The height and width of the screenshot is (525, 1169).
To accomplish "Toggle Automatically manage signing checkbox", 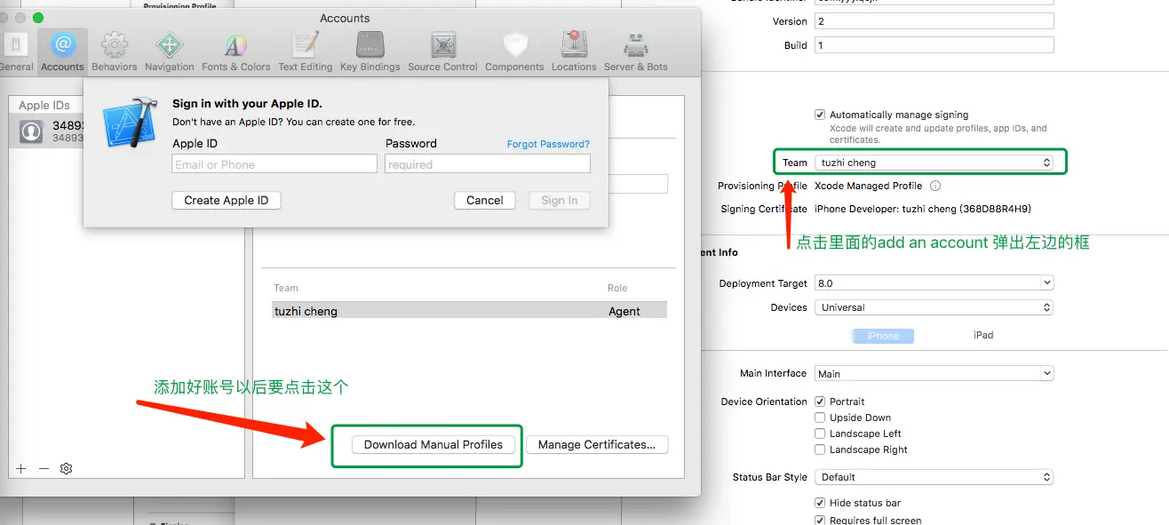I will click(x=820, y=115).
